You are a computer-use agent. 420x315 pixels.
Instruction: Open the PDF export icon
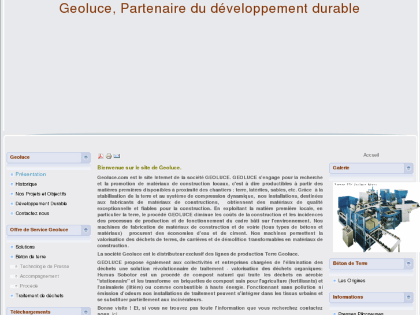(101, 156)
